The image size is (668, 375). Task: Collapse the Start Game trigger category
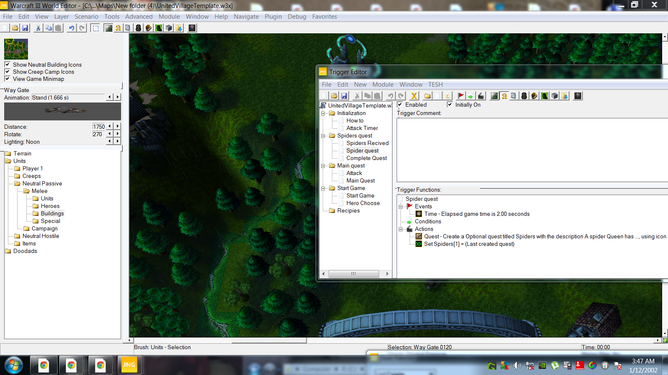tap(323, 188)
